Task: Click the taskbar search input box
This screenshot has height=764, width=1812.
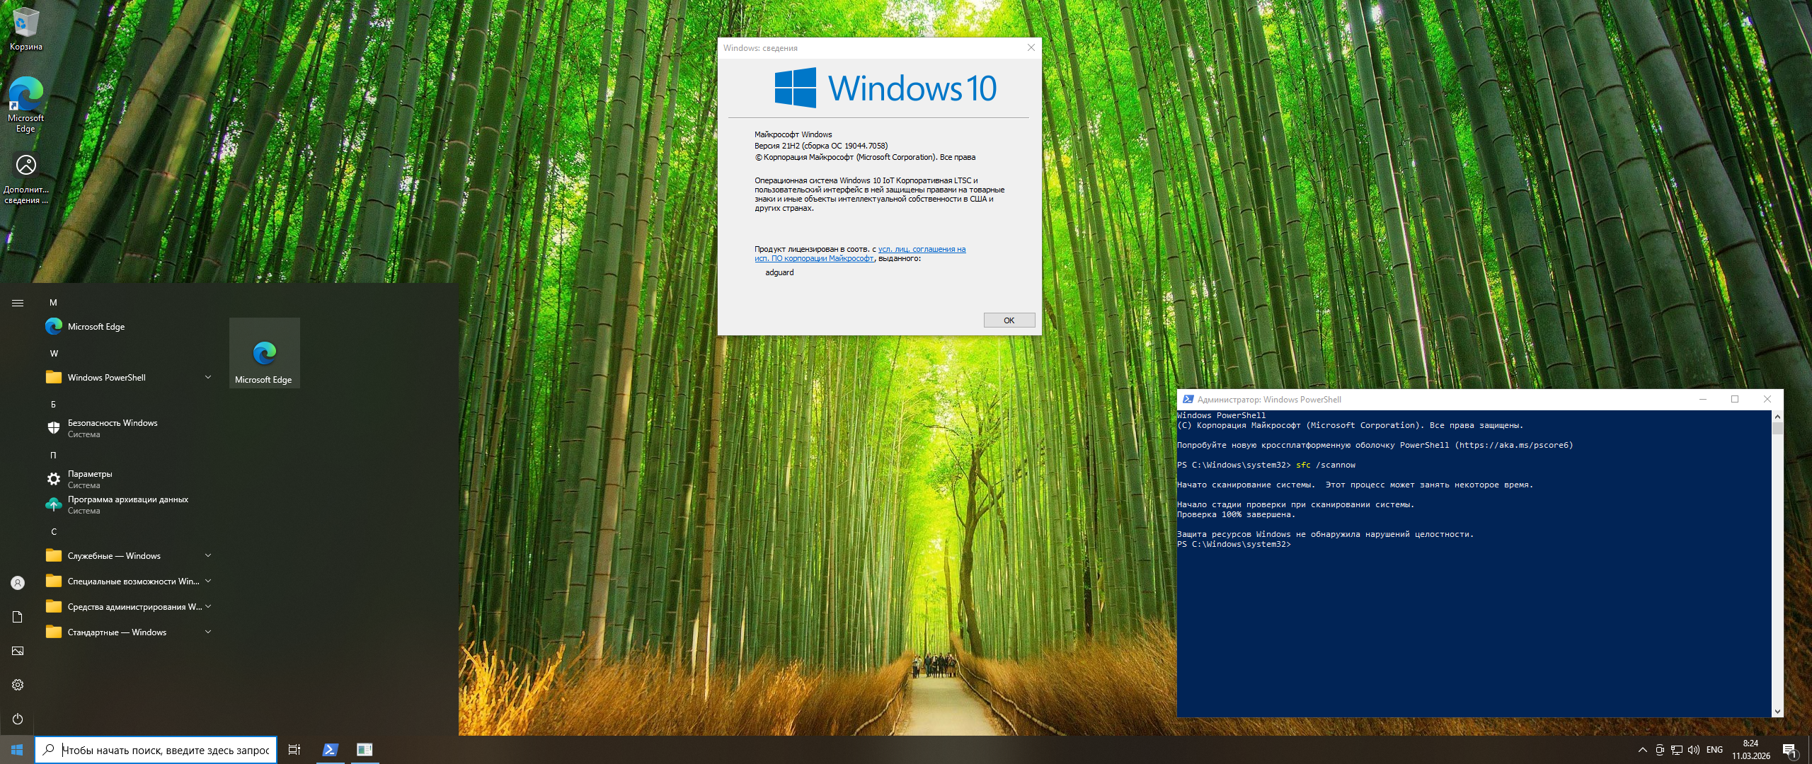Action: point(164,750)
